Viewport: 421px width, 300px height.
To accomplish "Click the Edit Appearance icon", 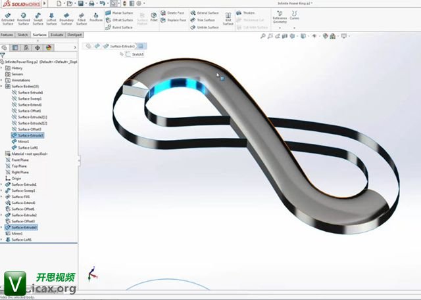I will (x=325, y=36).
